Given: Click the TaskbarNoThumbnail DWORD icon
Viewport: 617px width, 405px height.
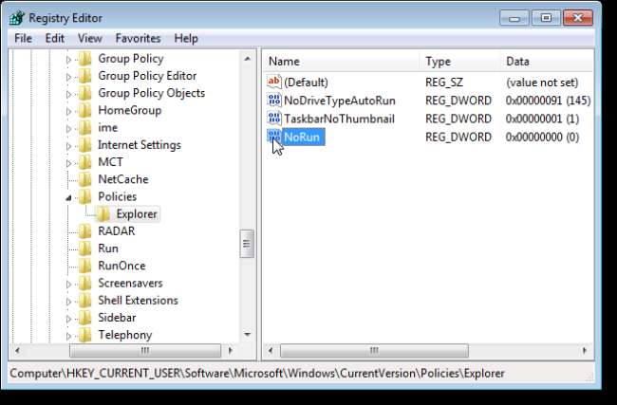Looking at the screenshot, I should (274, 119).
